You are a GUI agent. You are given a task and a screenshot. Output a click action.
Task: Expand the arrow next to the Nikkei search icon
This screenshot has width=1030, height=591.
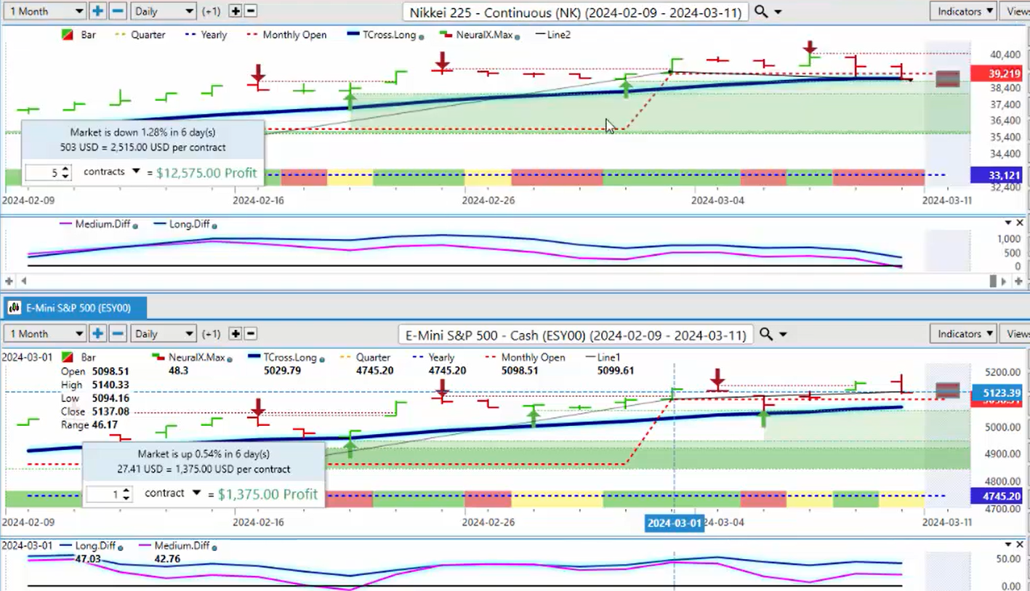click(x=778, y=12)
